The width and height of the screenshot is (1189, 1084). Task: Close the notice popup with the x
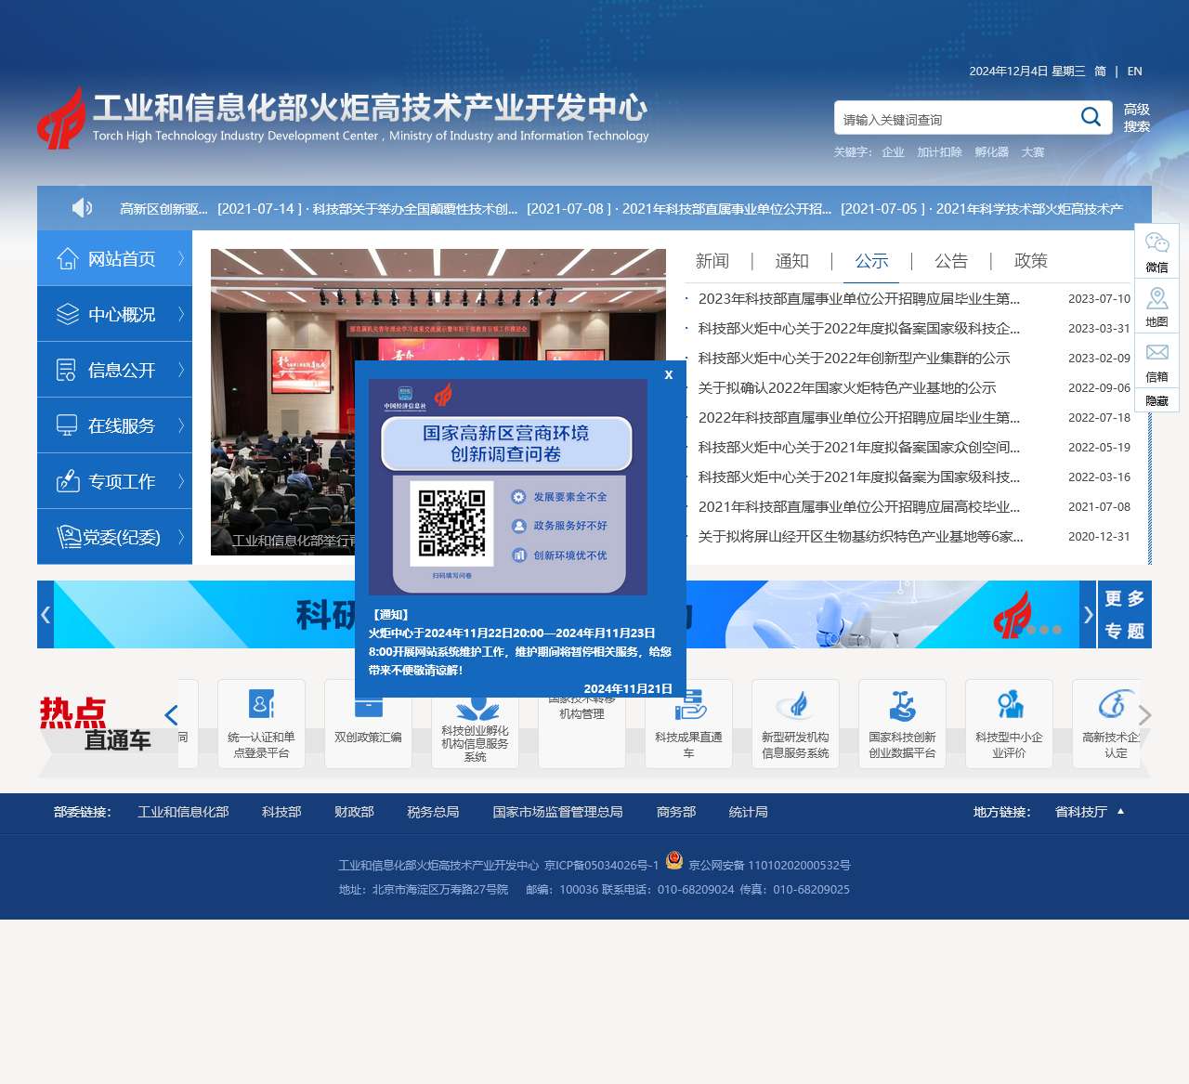(x=669, y=374)
